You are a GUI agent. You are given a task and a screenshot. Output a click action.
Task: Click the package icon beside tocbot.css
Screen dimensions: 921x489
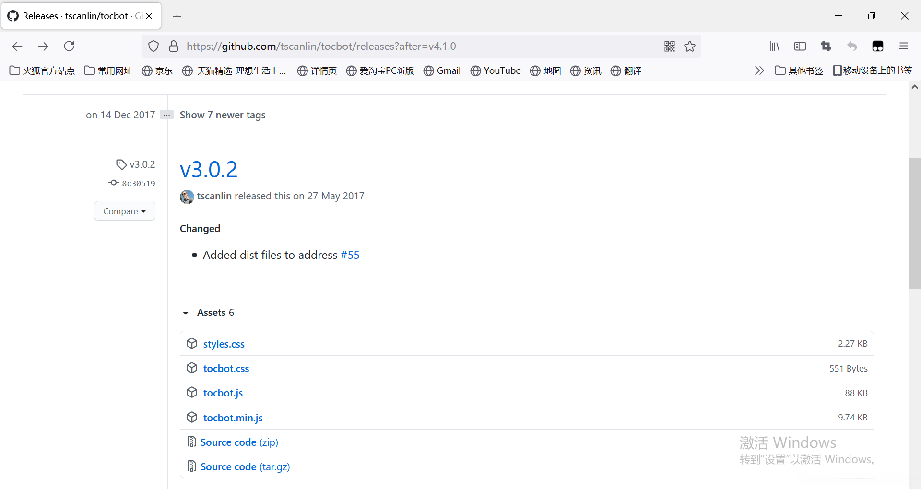(x=192, y=368)
